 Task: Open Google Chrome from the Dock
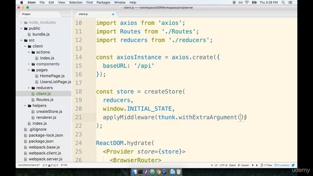pyautogui.click(x=158, y=172)
